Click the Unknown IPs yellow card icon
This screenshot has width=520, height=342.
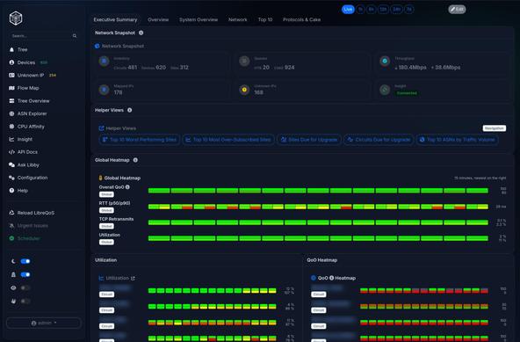point(244,90)
